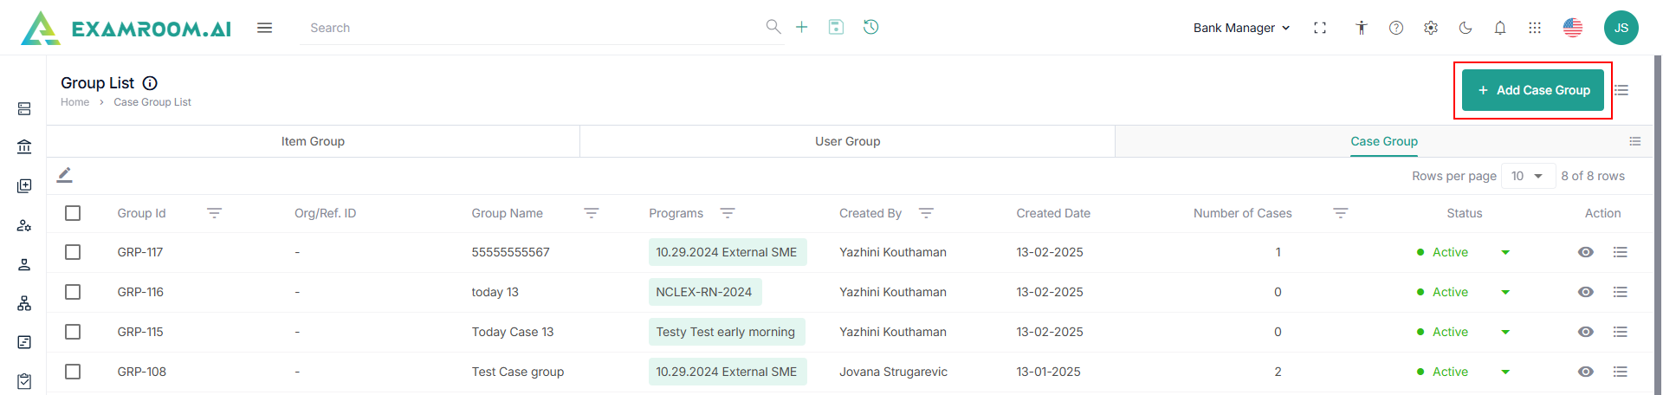Click the save disk icon in top bar
The image size is (1663, 395).
[x=836, y=27]
